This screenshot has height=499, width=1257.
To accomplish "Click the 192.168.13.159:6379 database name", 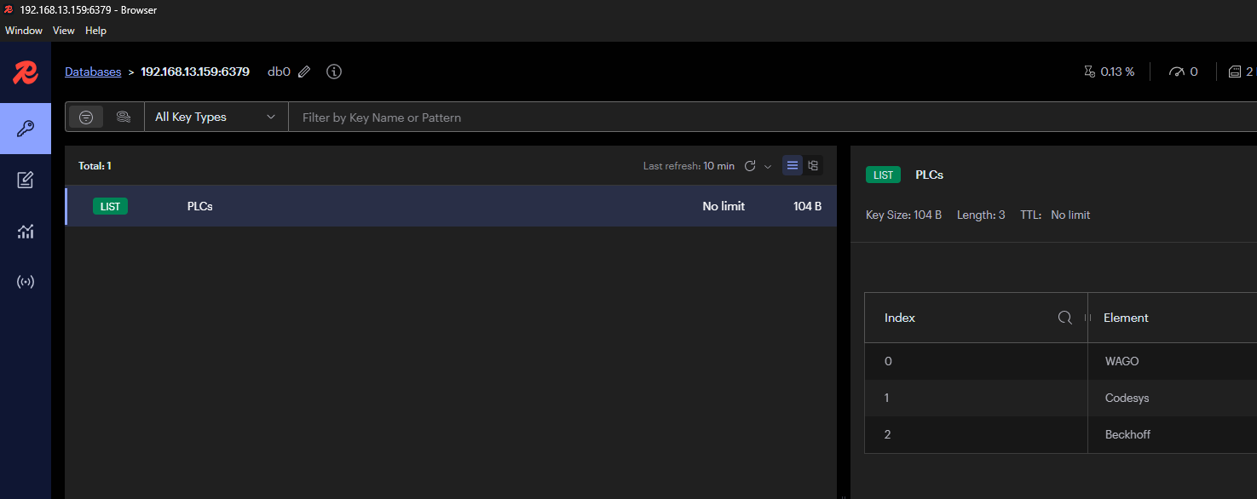I will [x=195, y=72].
